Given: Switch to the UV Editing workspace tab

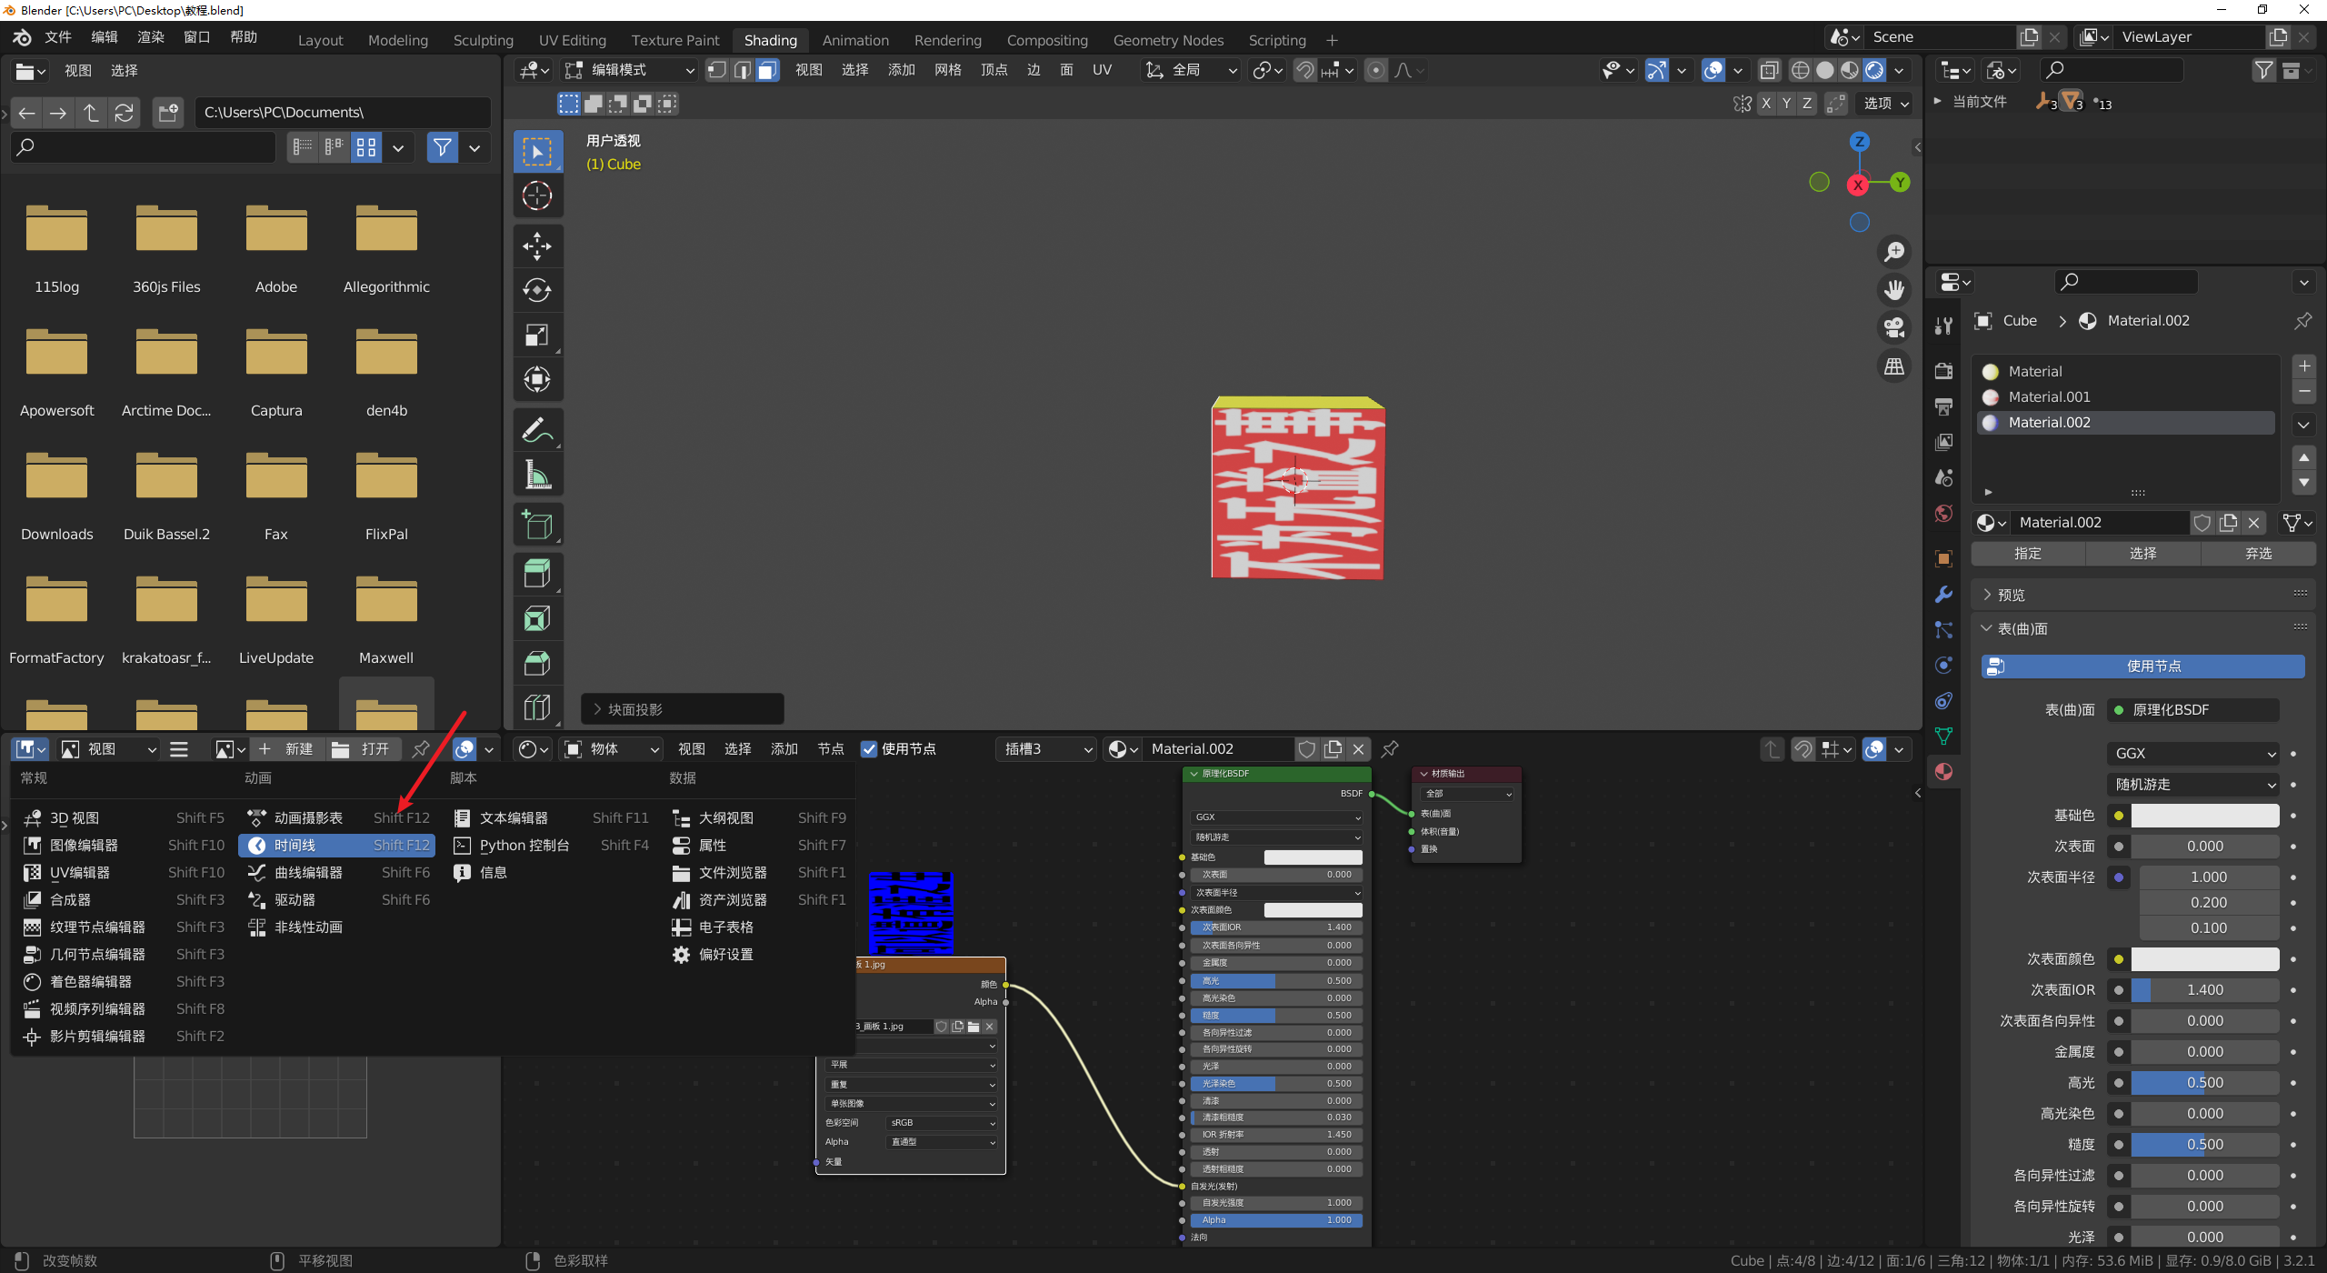Looking at the screenshot, I should pyautogui.click(x=572, y=40).
